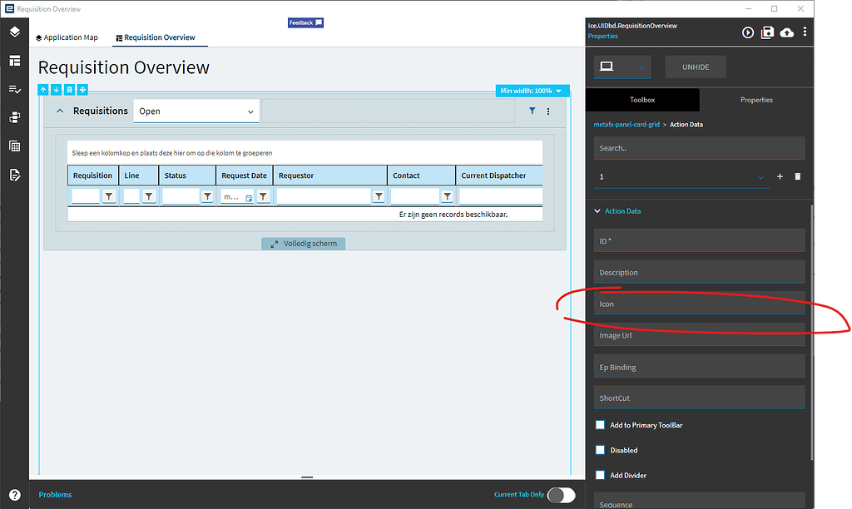Screen dimensions: 852x509
Task: Check the Disabled checkbox
Action: tap(600, 450)
